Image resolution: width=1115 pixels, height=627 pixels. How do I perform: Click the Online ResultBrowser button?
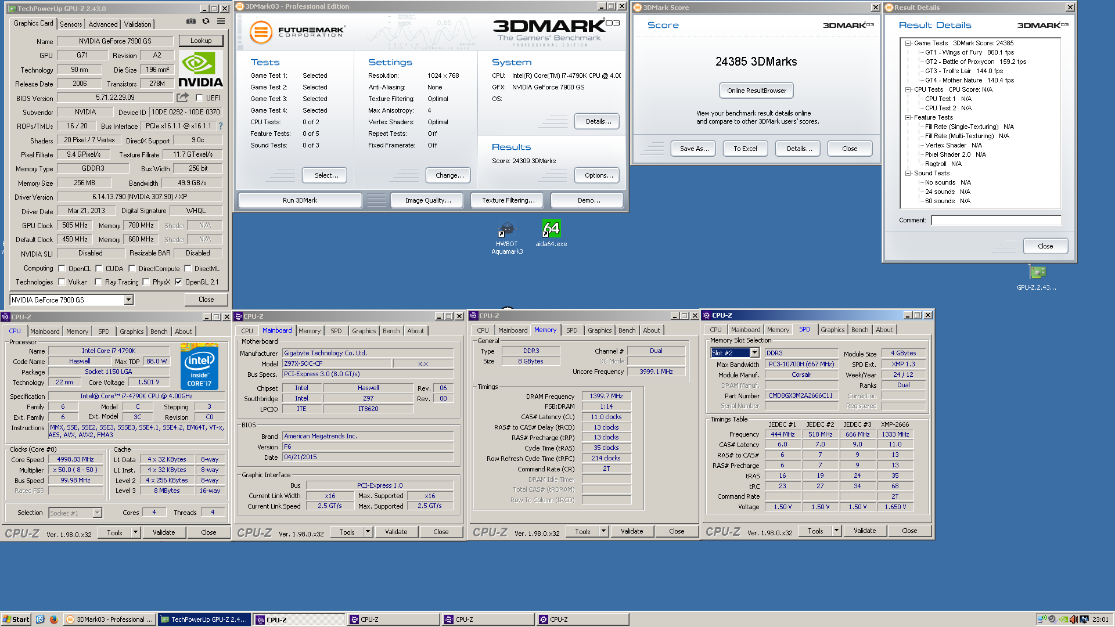tap(756, 91)
